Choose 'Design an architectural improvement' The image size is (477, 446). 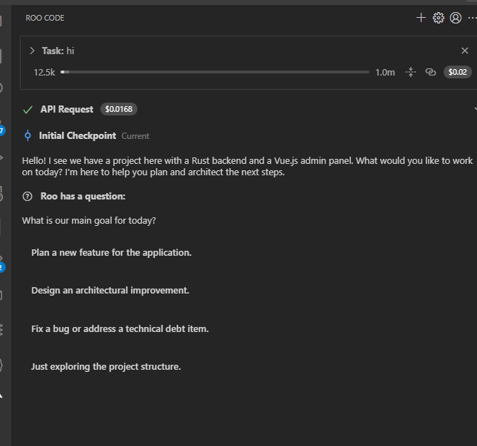click(x=110, y=291)
